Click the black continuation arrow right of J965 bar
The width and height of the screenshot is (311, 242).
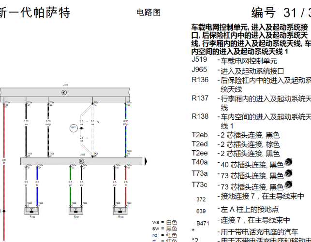[146, 161]
